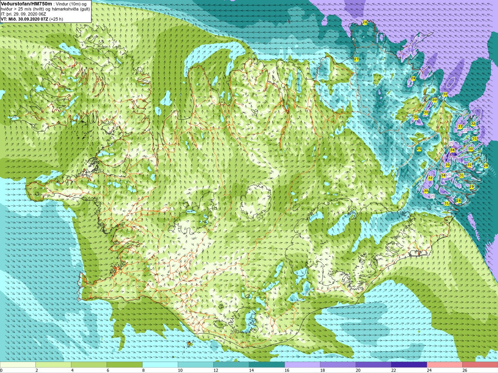Click the 'IT: þri. 29. 09. 2020 06Z' line
498x373 pixels.
click(x=23, y=14)
